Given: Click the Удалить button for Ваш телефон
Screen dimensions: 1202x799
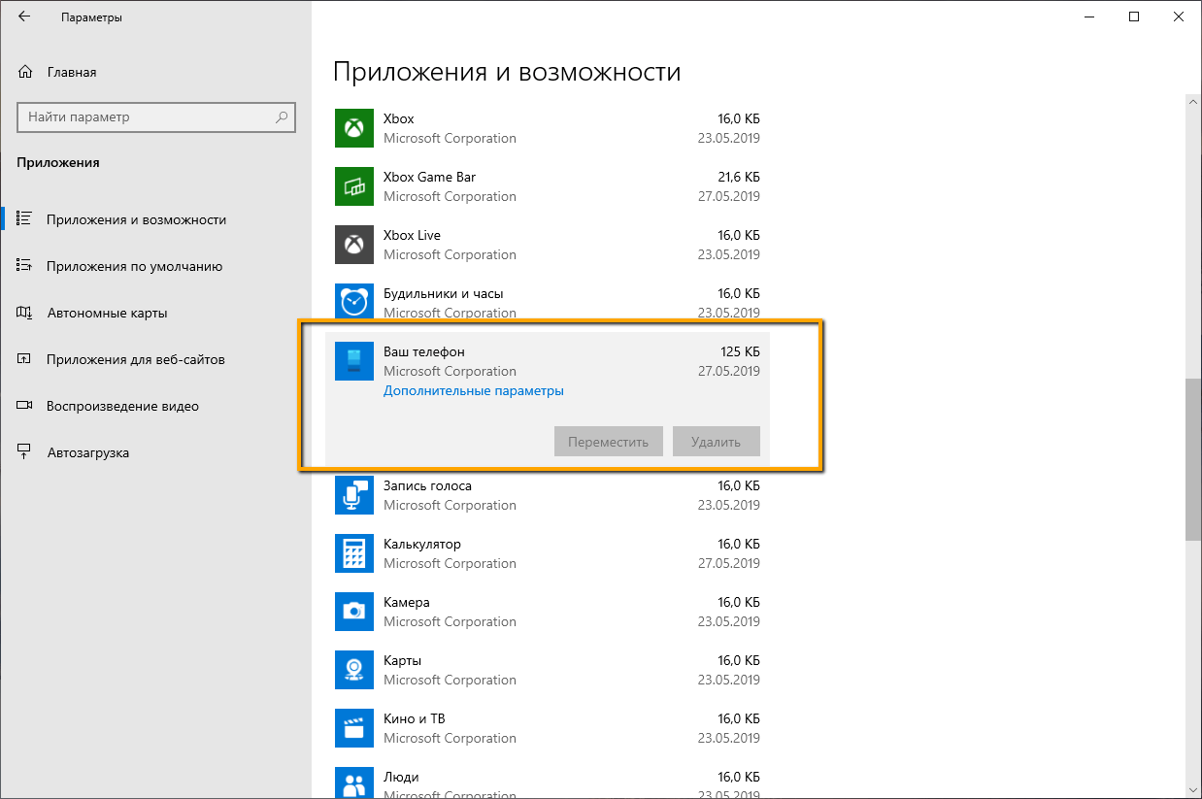Looking at the screenshot, I should pyautogui.click(x=716, y=441).
